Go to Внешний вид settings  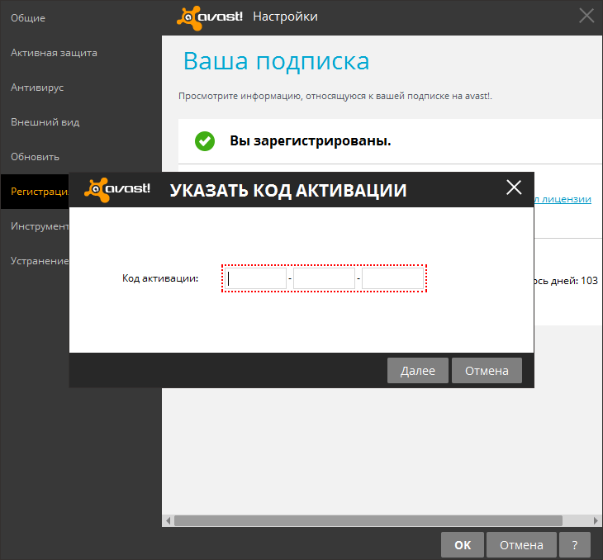coord(45,122)
